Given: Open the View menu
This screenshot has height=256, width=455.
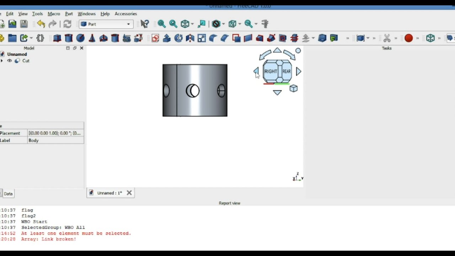Looking at the screenshot, I should 23,14.
